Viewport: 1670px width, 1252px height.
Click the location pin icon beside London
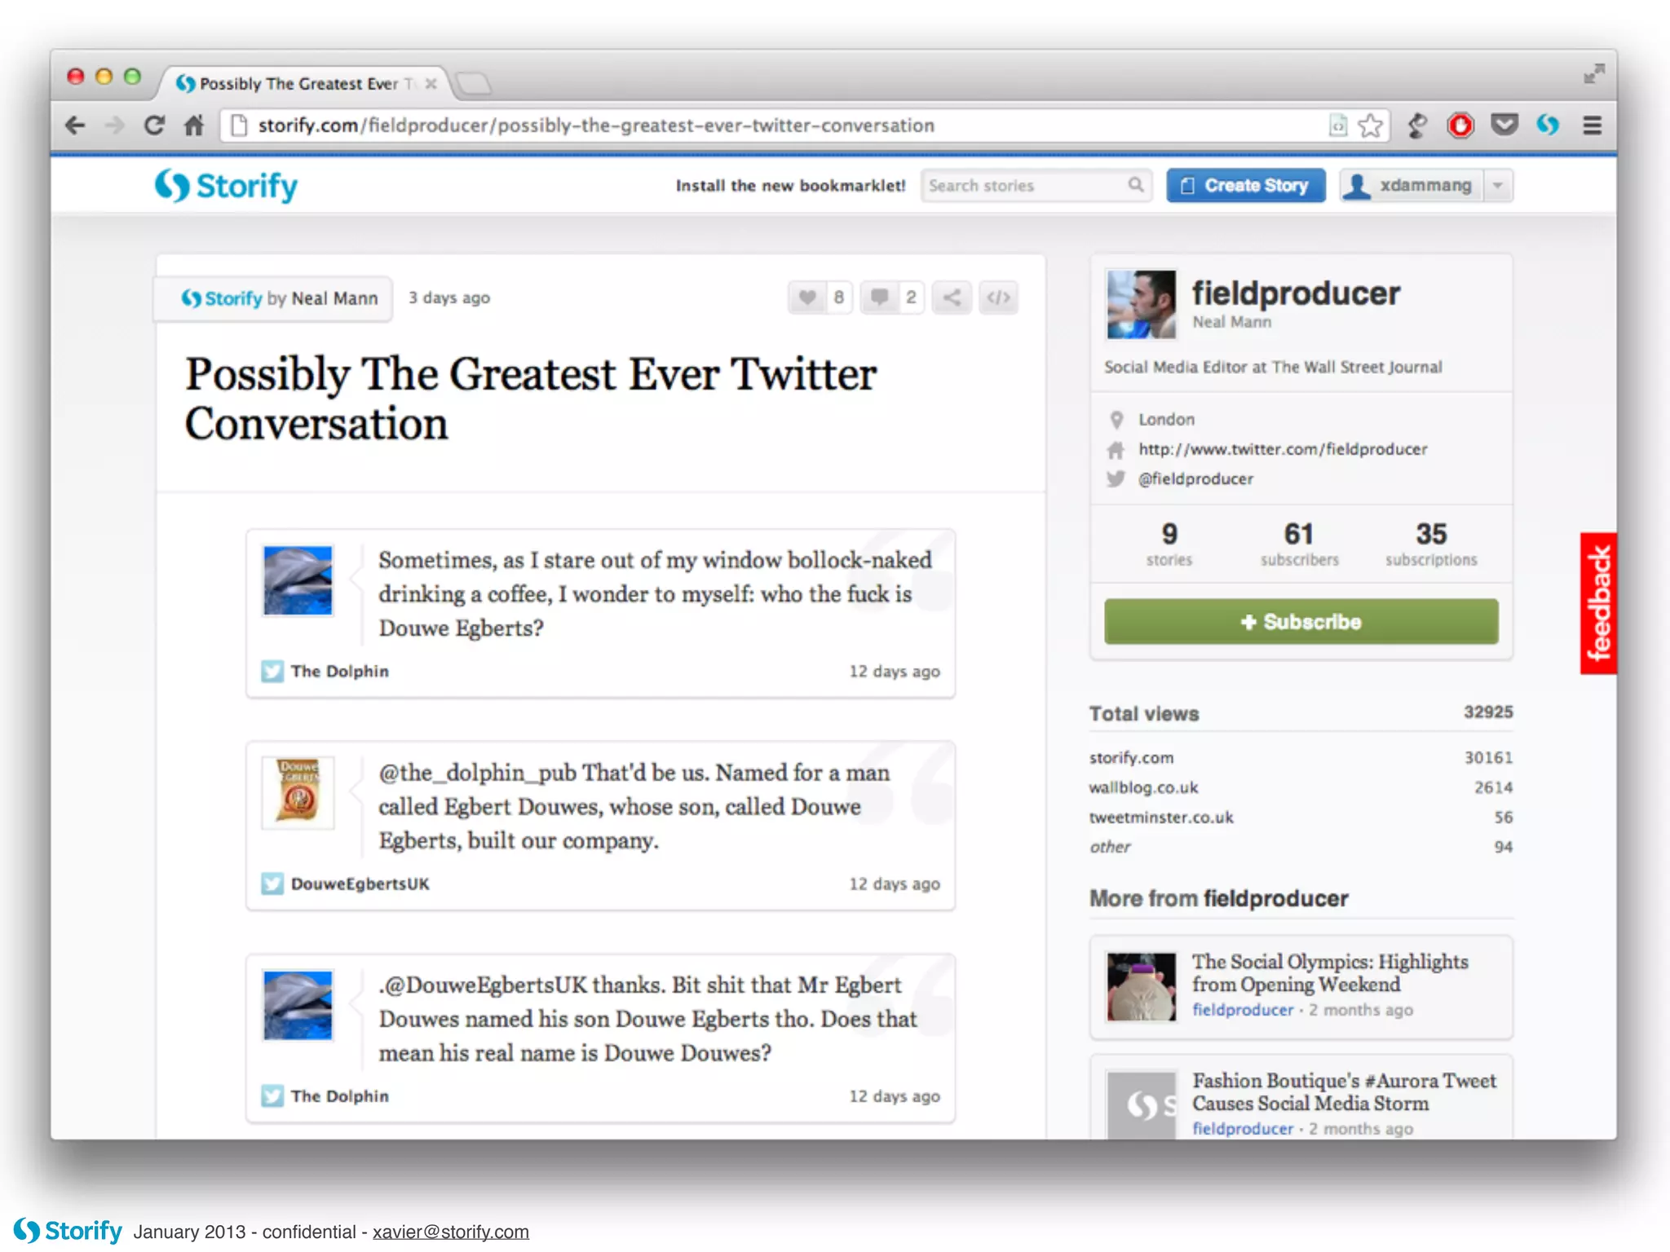click(1116, 420)
